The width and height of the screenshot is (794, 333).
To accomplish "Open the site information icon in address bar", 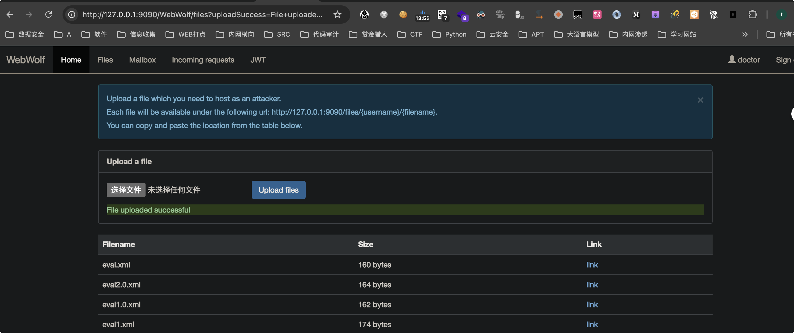I will coord(71,15).
